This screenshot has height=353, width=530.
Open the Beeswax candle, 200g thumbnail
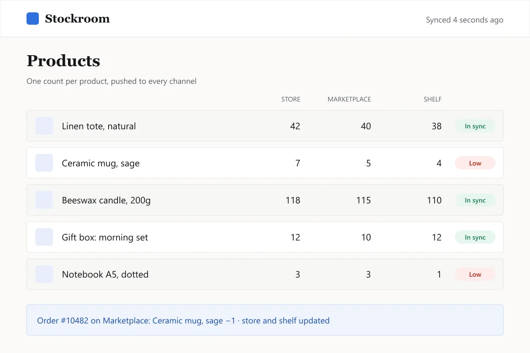[x=44, y=200]
